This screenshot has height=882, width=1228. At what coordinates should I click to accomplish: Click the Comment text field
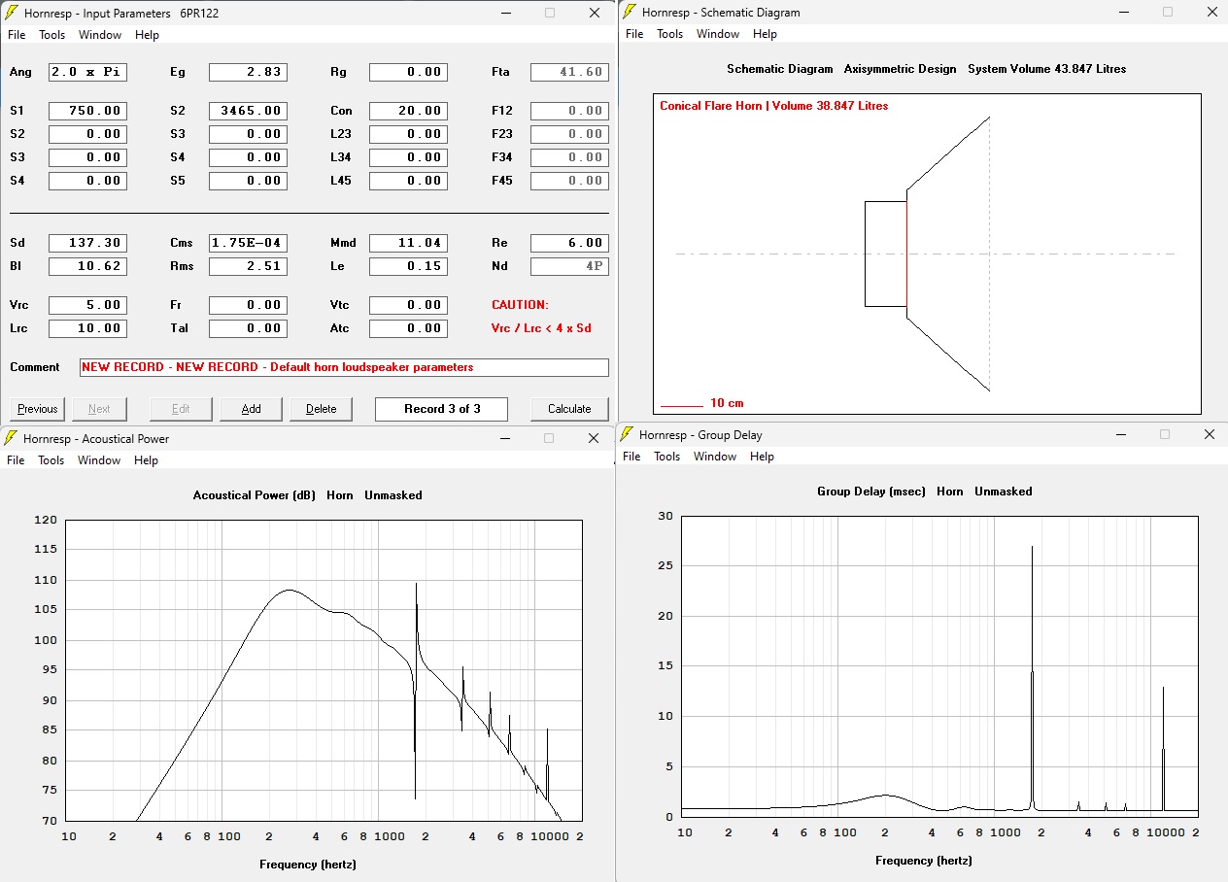344,367
